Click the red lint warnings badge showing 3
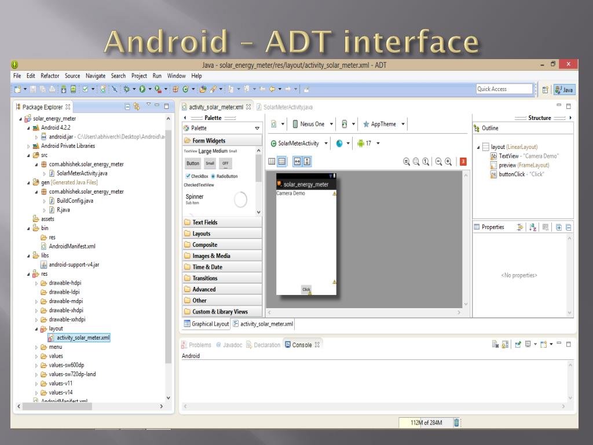This screenshot has width=593, height=445. point(463,162)
